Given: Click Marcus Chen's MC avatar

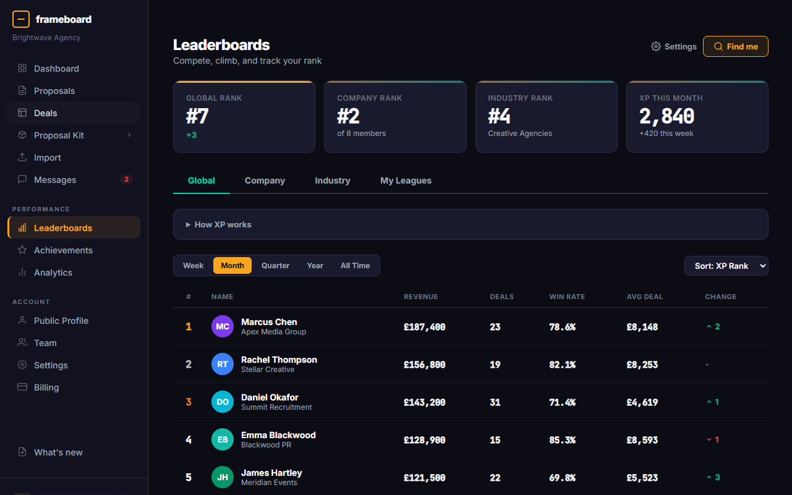Looking at the screenshot, I should tap(223, 326).
